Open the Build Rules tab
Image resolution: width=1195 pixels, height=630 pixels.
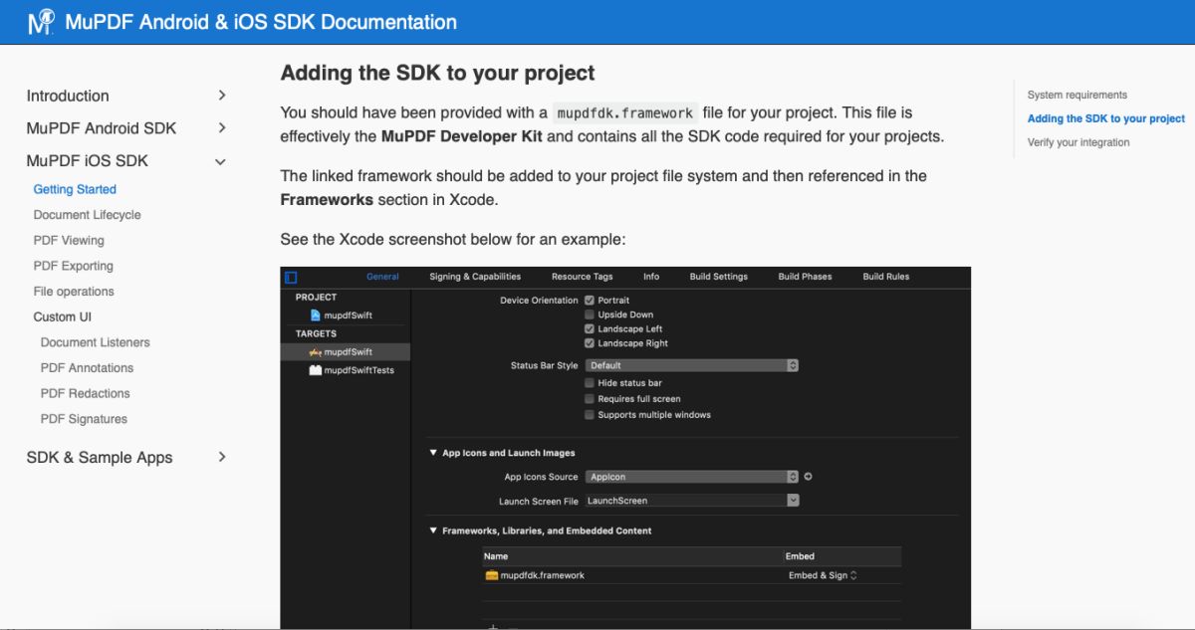tap(886, 277)
